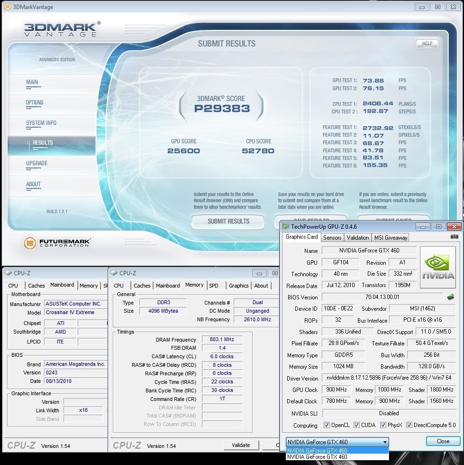This screenshot has height=465, width=464.
Task: Click the GPU SCORE value 25600
Action: (x=183, y=151)
